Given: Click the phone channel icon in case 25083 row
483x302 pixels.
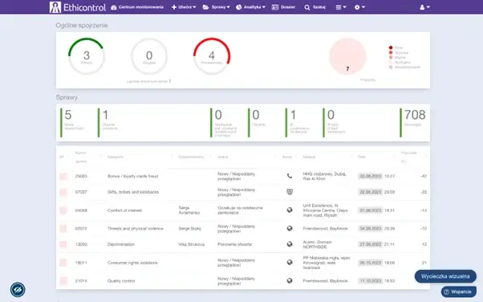Looking at the screenshot, I should [290, 176].
